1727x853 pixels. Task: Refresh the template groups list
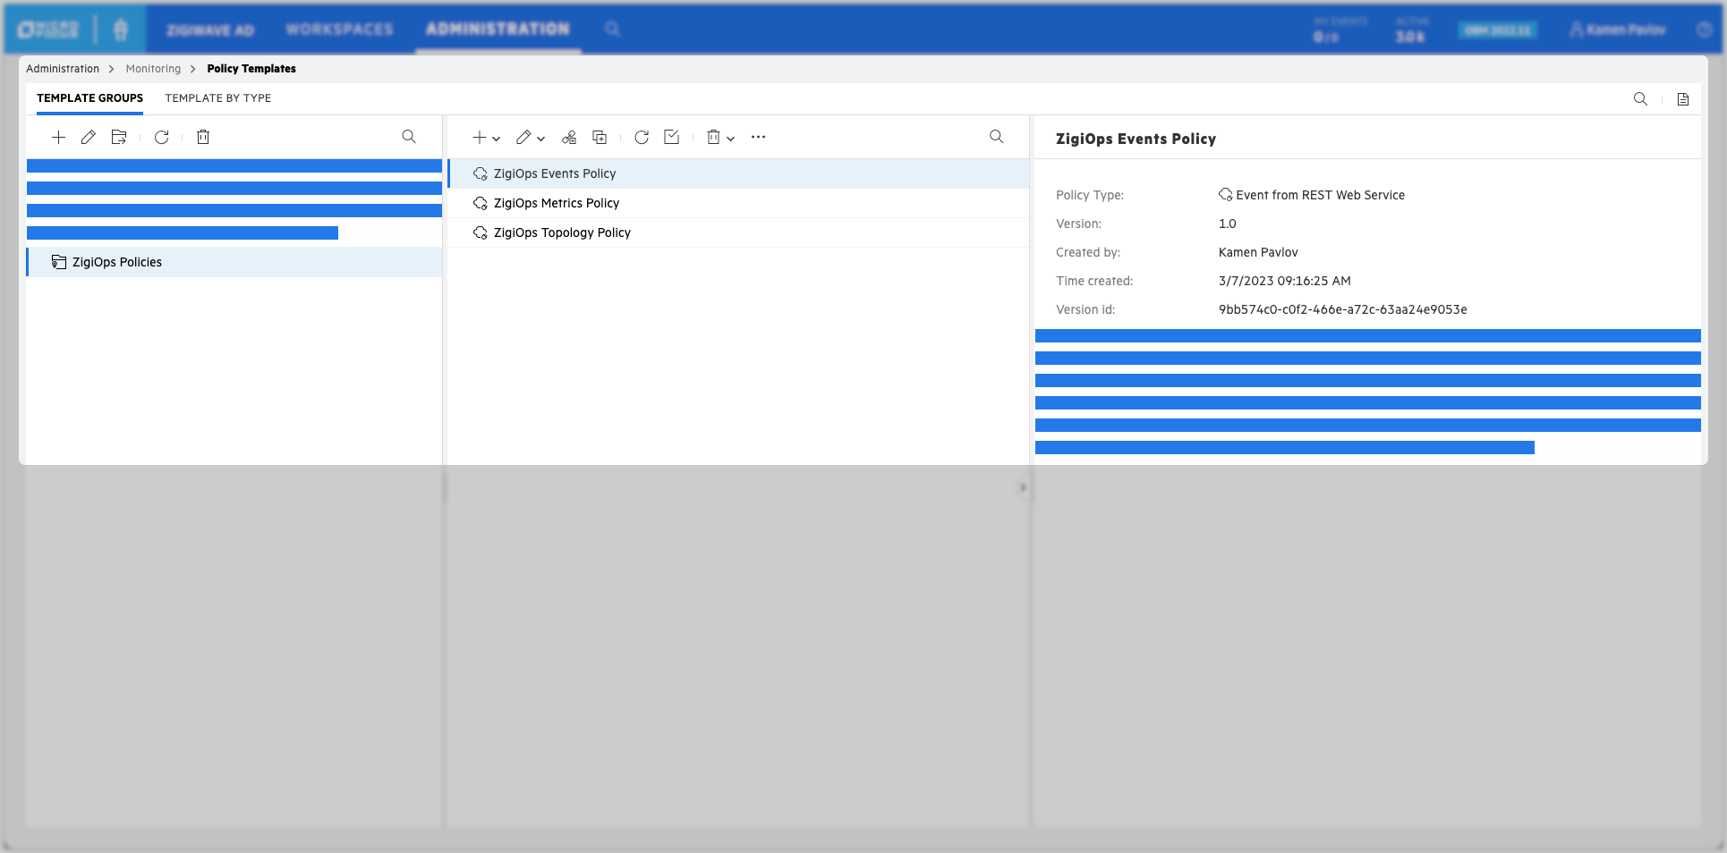point(162,137)
